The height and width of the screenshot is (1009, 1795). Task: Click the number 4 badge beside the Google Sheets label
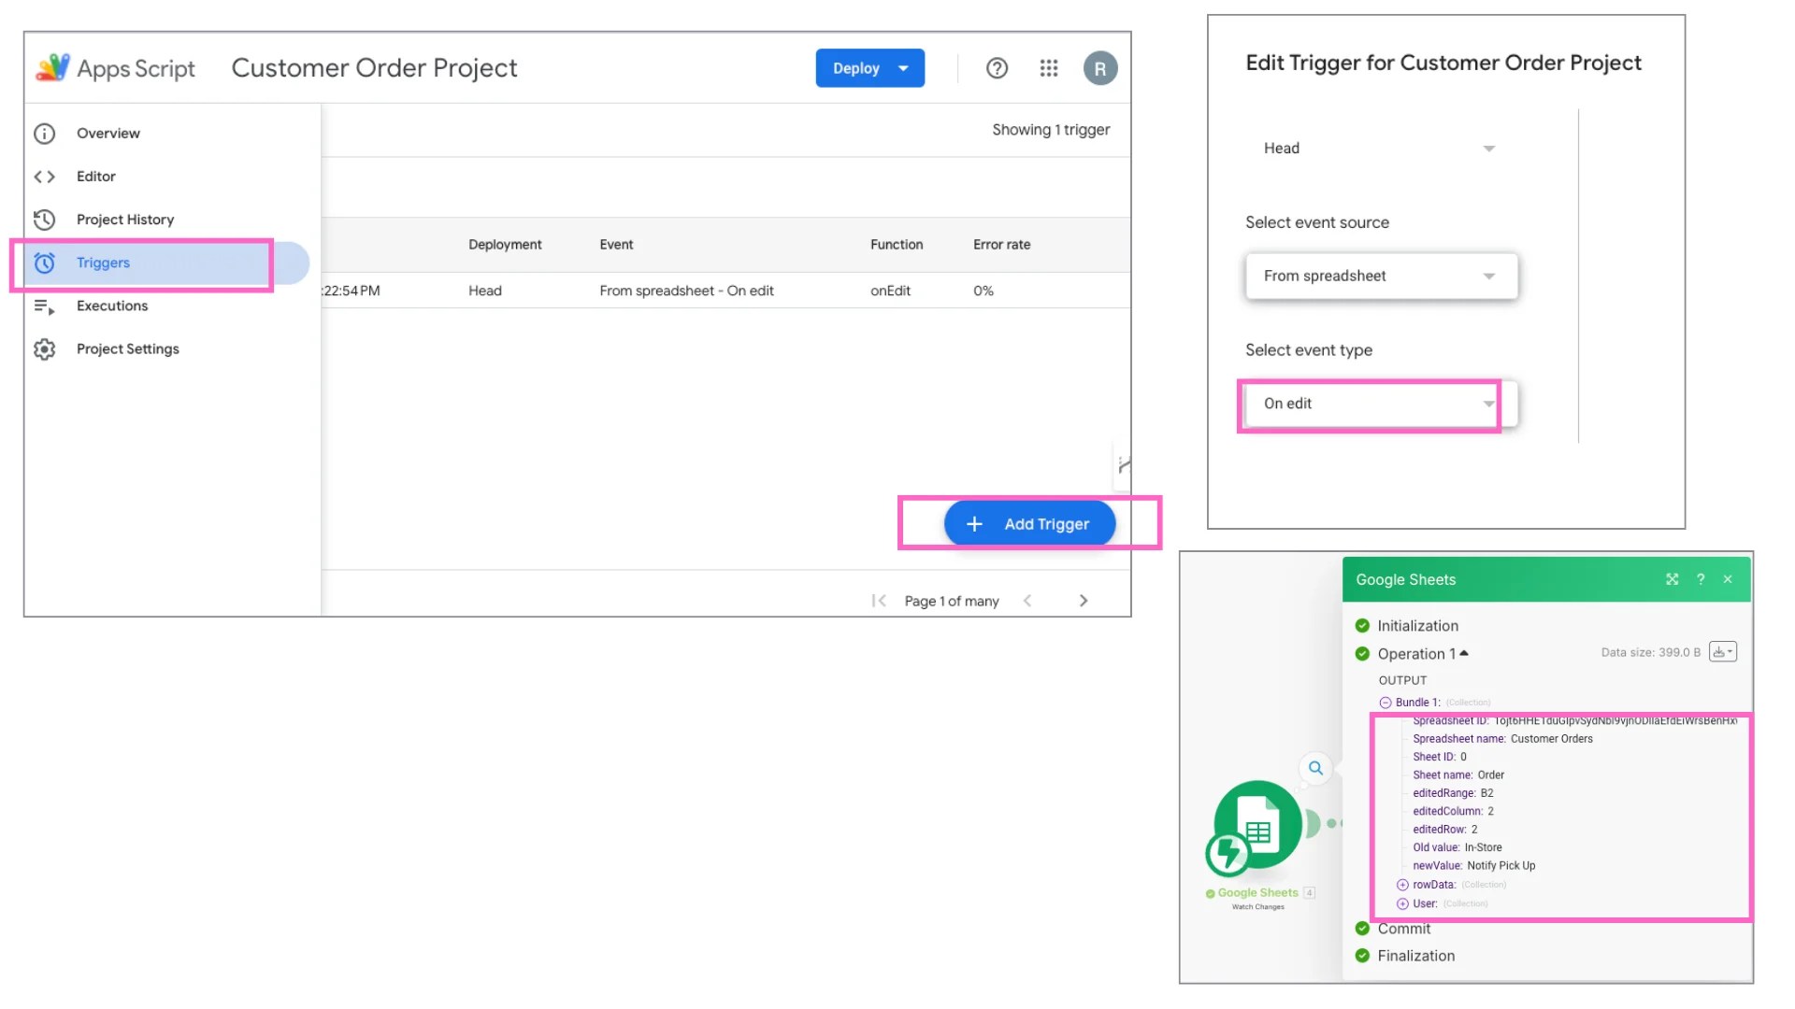click(x=1310, y=893)
